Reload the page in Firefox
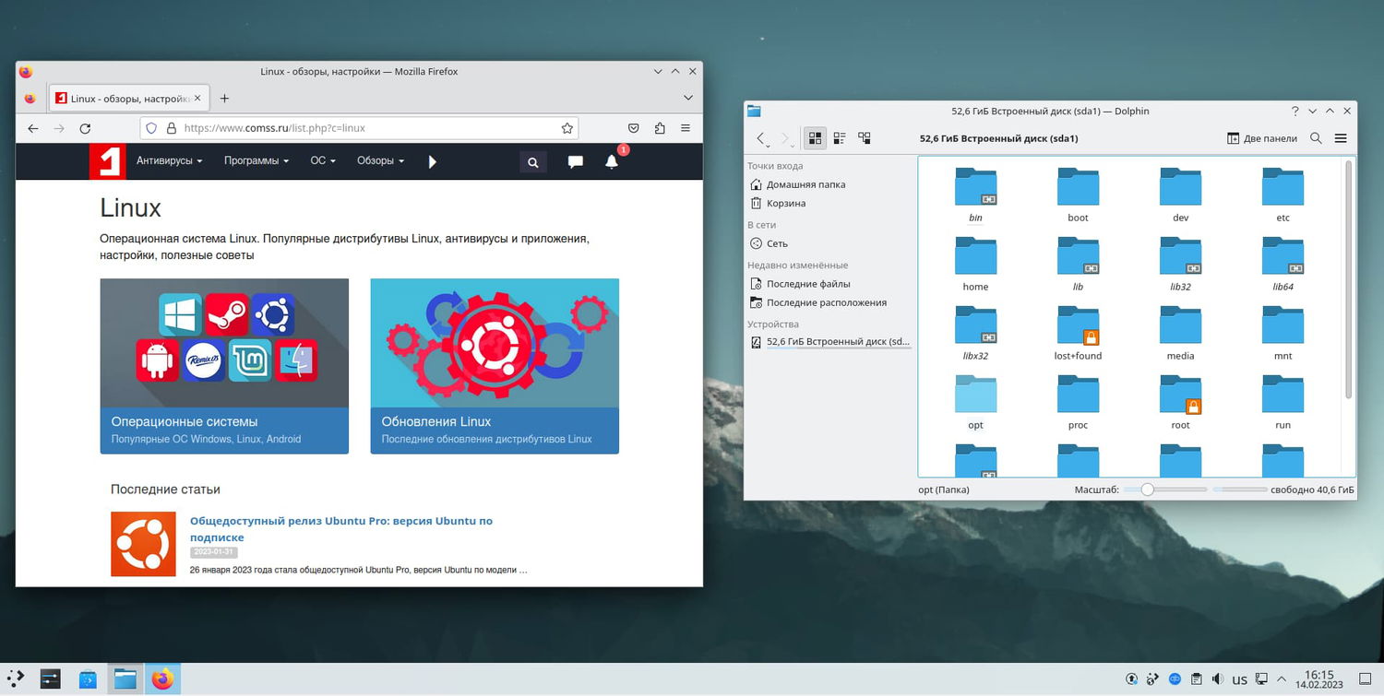Viewport: 1384px width, 696px height. coord(85,128)
